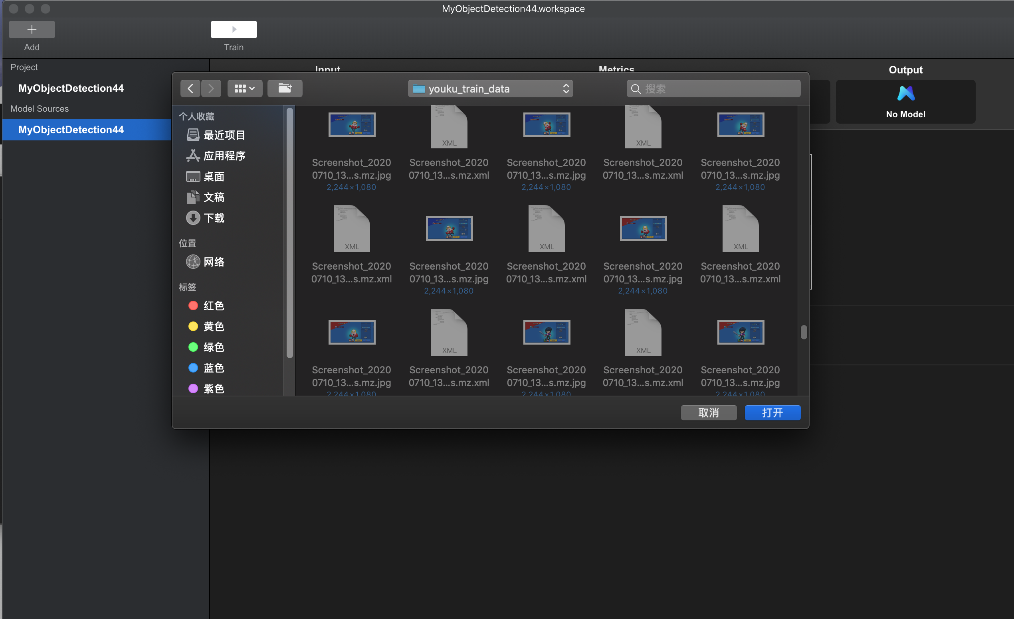Select MyObjectDetection44 model source
The height and width of the screenshot is (619, 1014).
pos(71,130)
